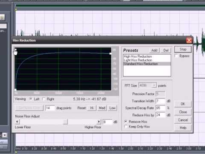Click the Reduce Hiss by field

[161, 115]
